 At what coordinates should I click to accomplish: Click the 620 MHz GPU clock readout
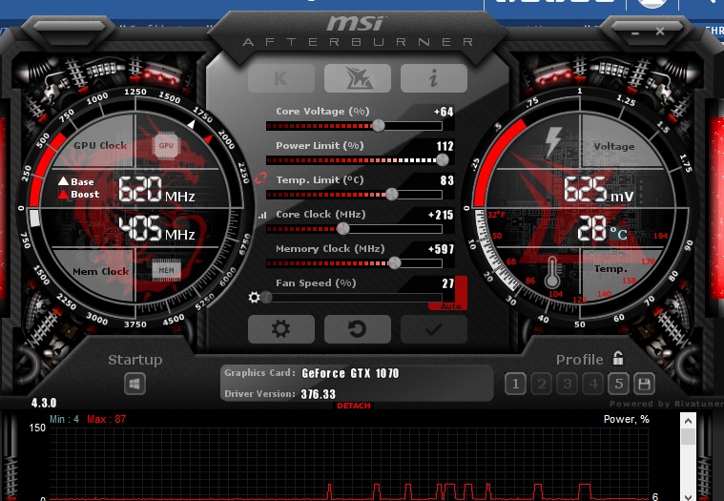point(156,190)
